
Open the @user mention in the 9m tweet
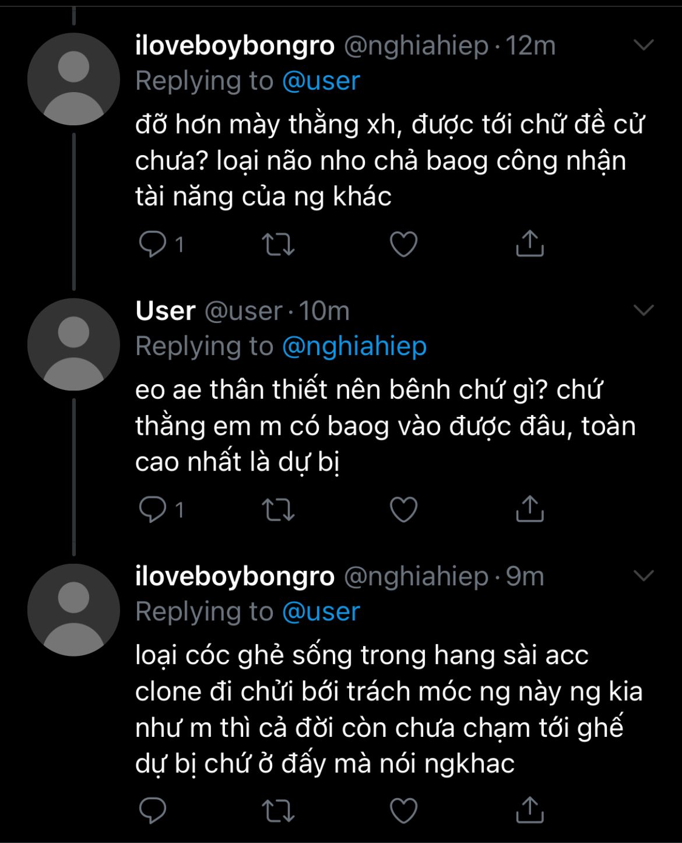(321, 612)
